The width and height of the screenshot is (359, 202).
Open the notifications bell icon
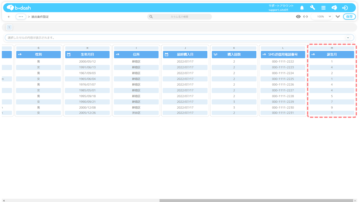coord(302,8)
